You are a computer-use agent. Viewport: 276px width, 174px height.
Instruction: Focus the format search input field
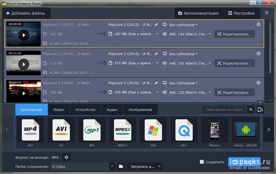225,110
